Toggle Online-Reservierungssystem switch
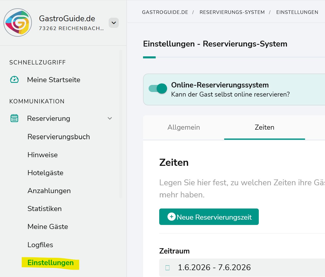 coord(158,88)
